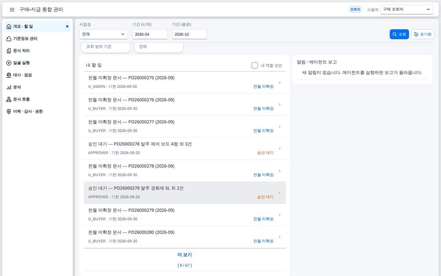Click the [ 8 / 67 ] count text
The width and height of the screenshot is (441, 276).
tap(184, 265)
